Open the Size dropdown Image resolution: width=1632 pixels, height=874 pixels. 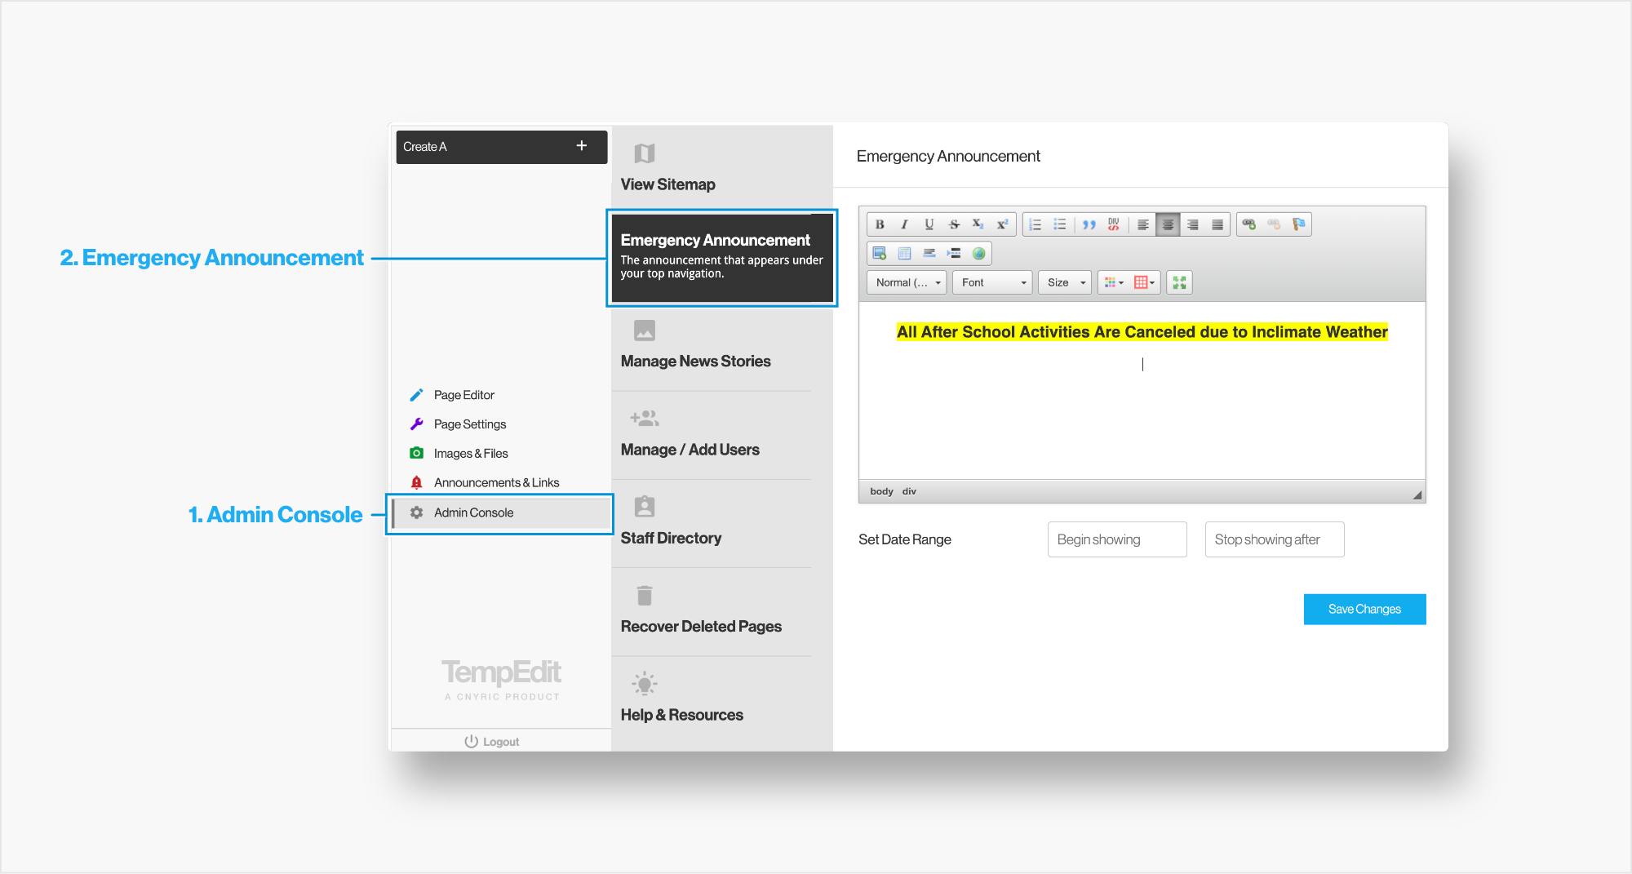[x=1065, y=282]
